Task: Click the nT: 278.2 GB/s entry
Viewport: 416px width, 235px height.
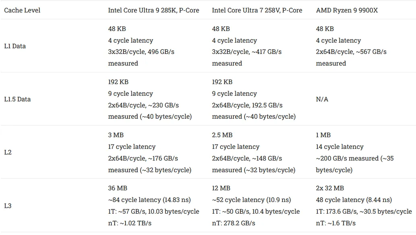Action: click(x=233, y=223)
